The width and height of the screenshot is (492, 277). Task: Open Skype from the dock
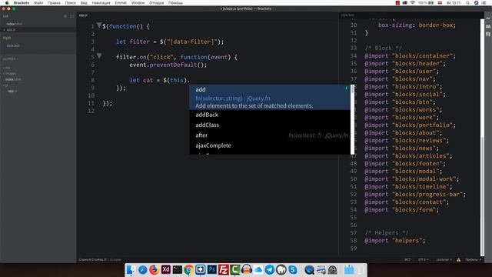click(x=293, y=269)
